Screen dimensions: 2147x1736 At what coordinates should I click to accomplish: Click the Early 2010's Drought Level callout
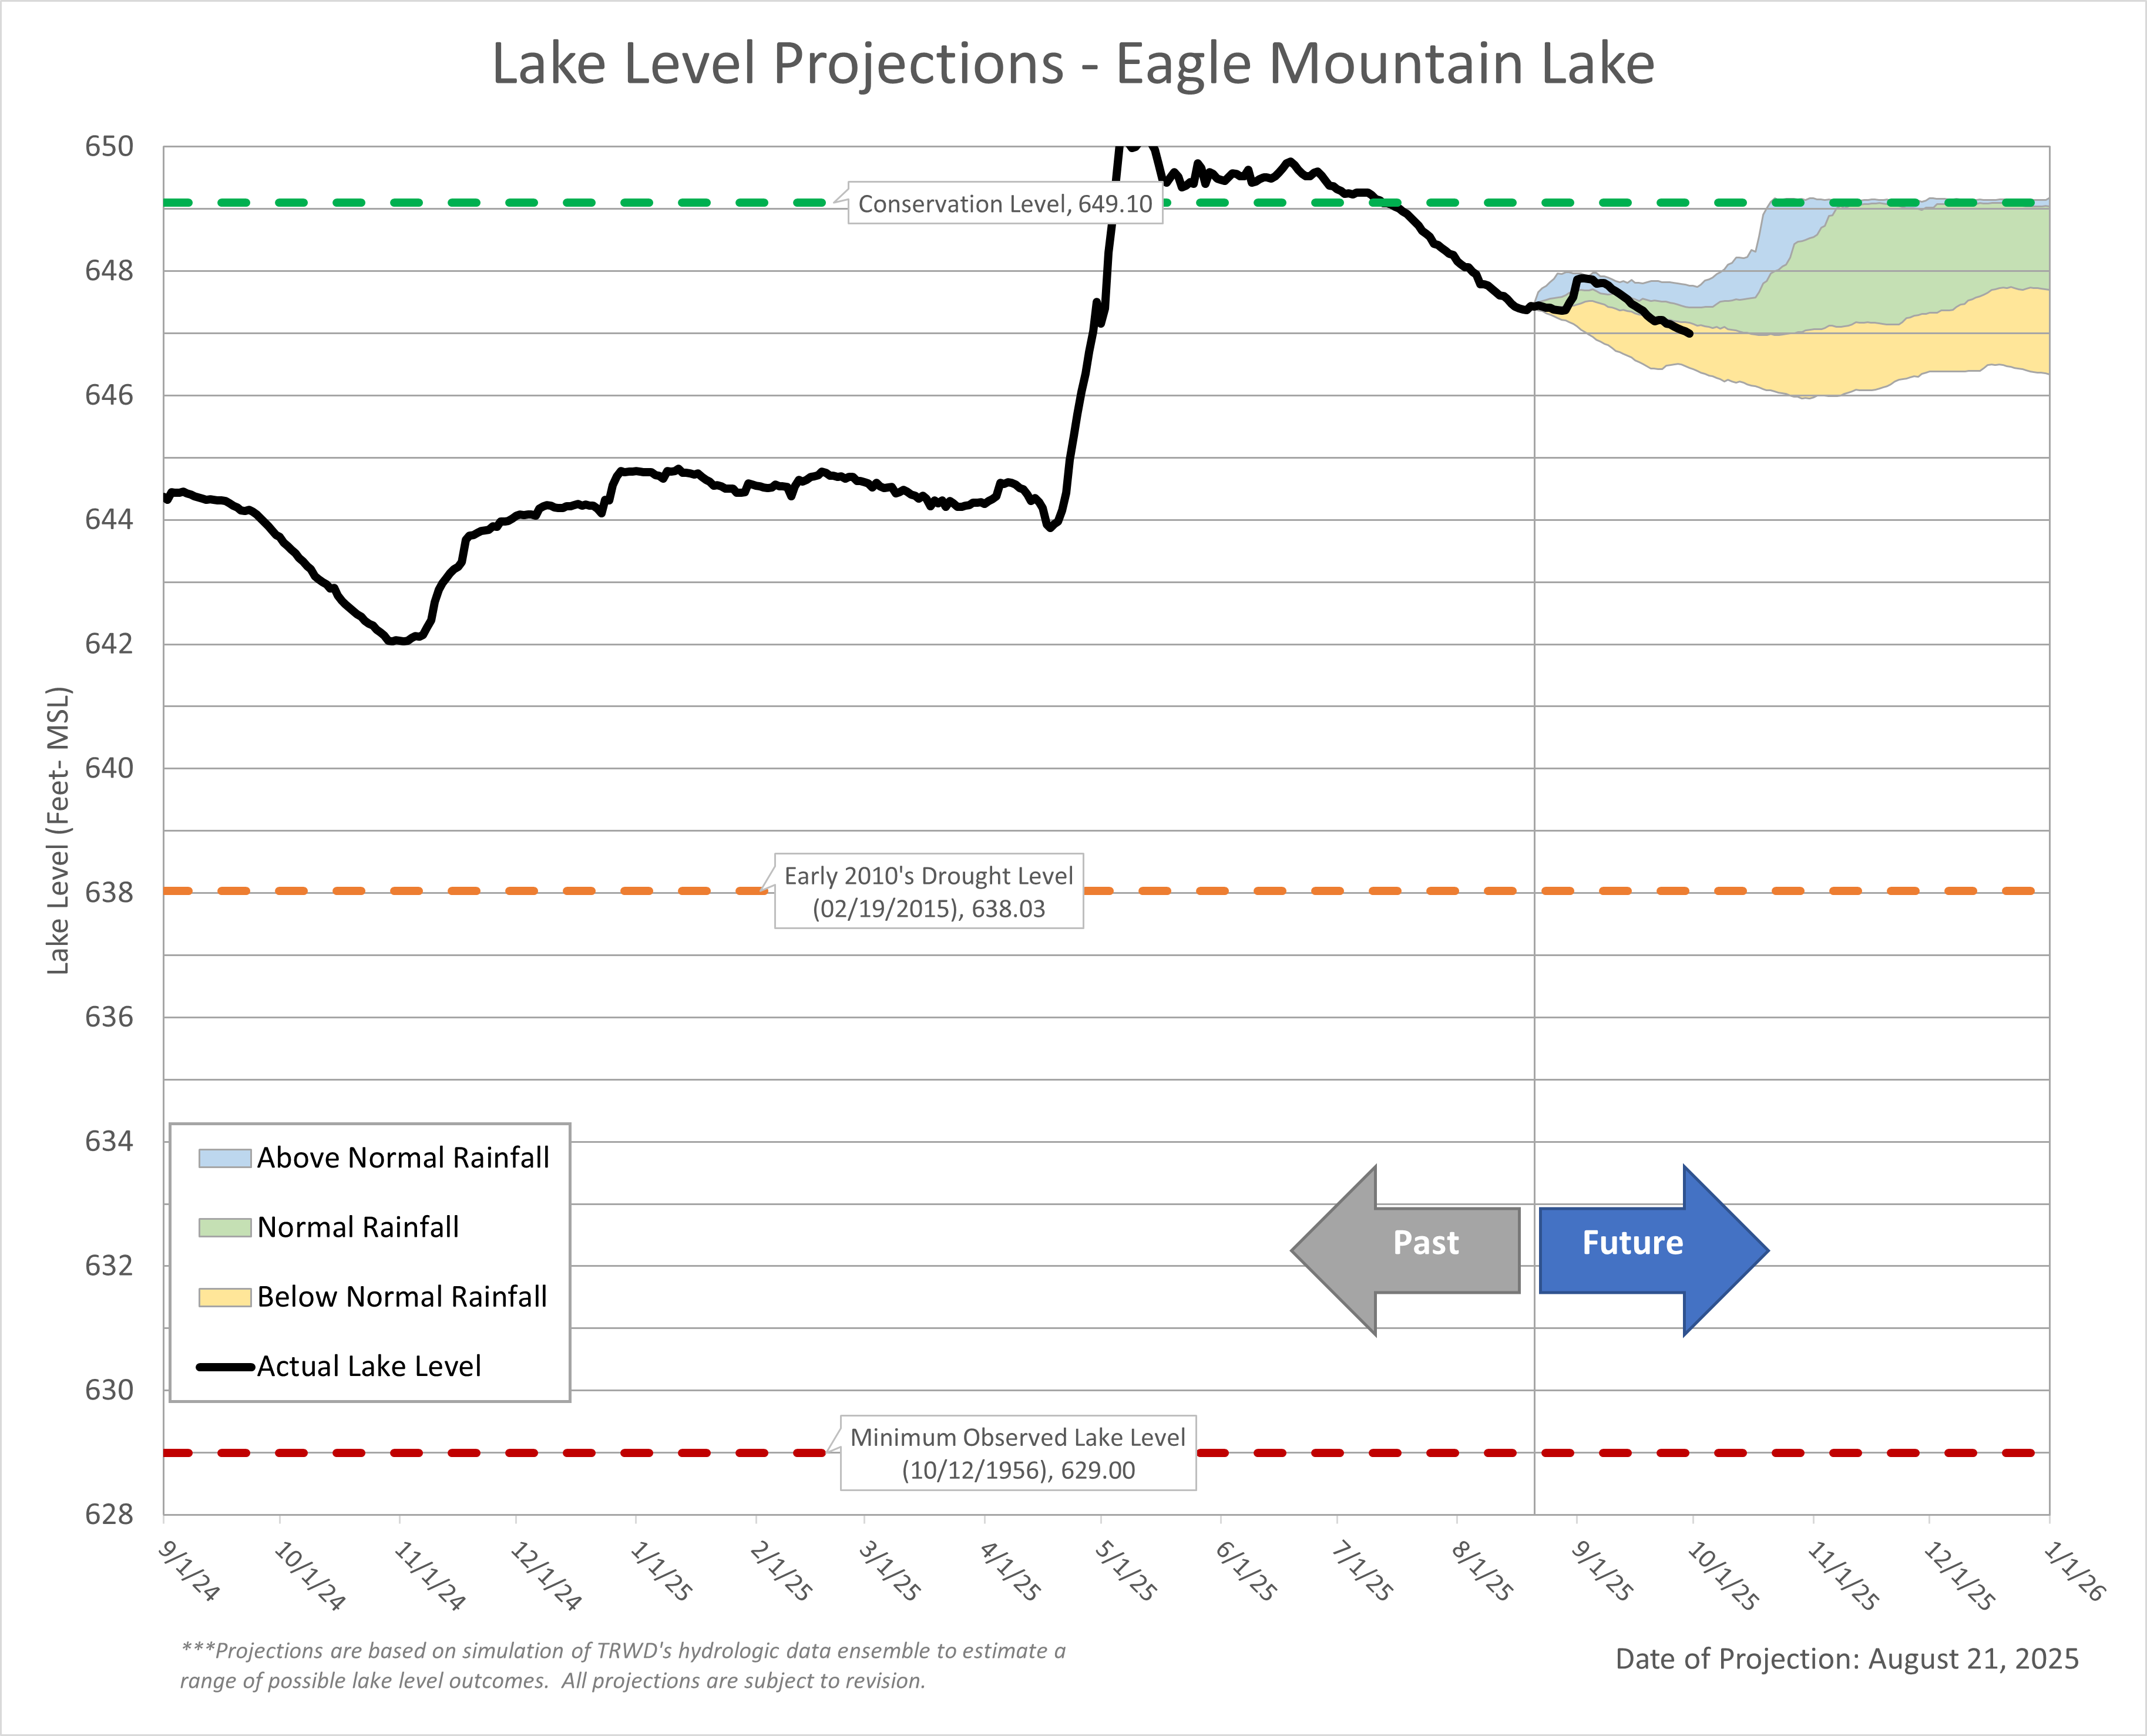928,891
